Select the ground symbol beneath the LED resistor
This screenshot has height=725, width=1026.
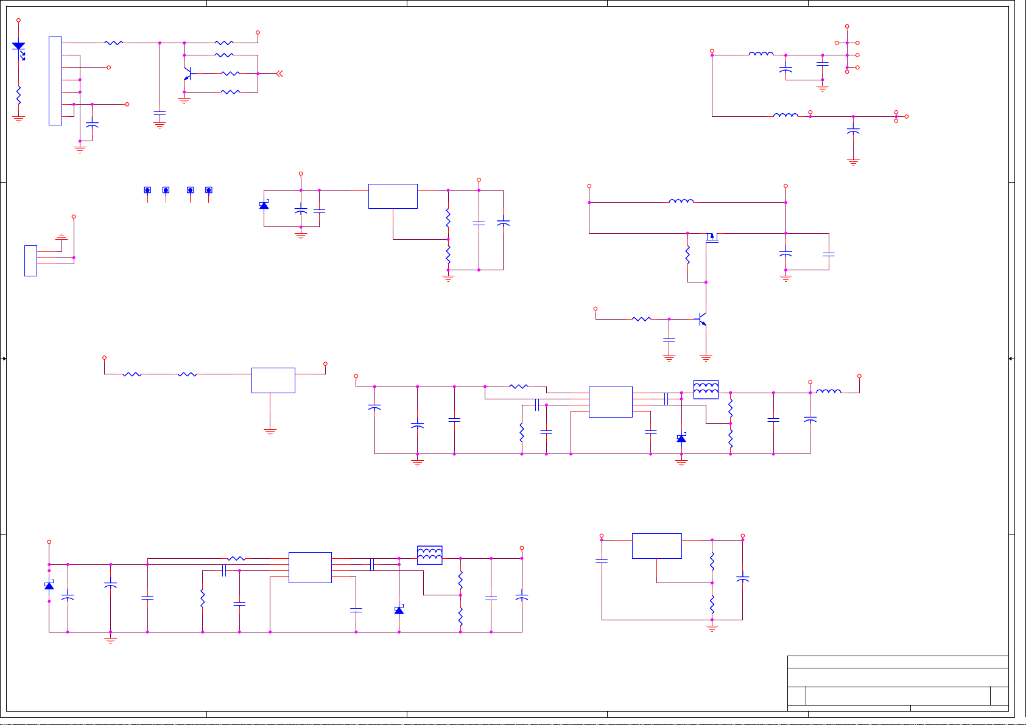pos(18,119)
